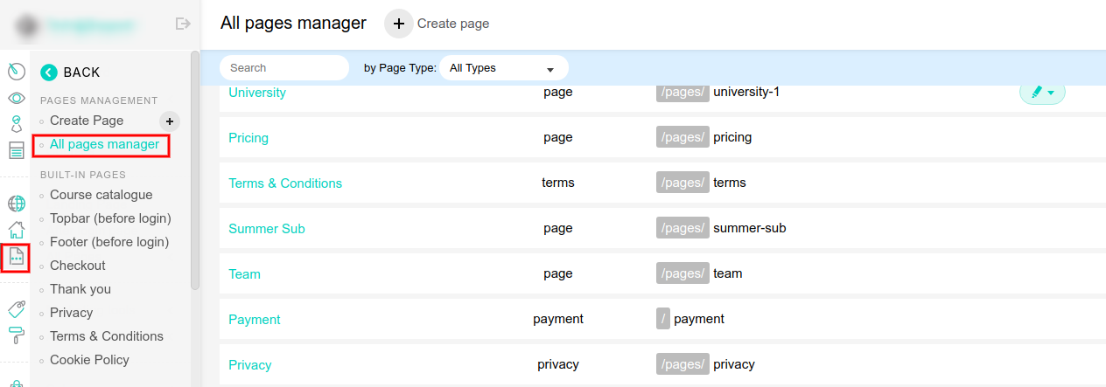Screen dimensions: 1106x387
Task: Click the plus icon next to Create Page
Action: point(170,121)
